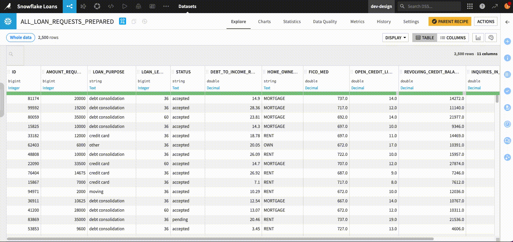
Task: Click the green validity bar under ID column
Action: [x=24, y=93]
